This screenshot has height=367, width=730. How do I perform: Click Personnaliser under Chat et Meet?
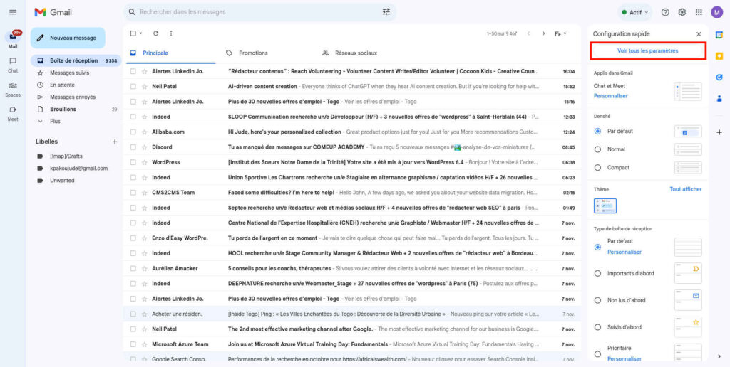click(610, 96)
